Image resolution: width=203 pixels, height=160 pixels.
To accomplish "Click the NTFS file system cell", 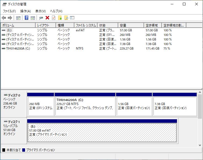I will (x=80, y=49).
